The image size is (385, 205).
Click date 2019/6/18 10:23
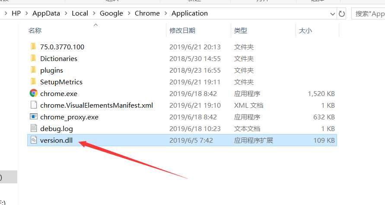pyautogui.click(x=195, y=128)
